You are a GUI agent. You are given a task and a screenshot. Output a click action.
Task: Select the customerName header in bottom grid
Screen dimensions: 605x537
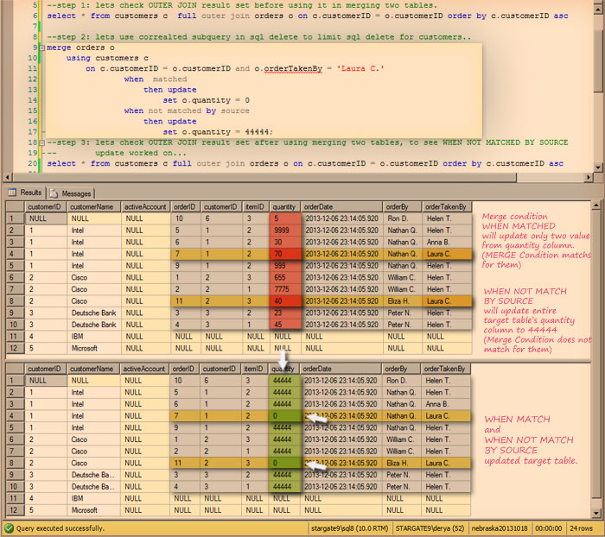pyautogui.click(x=92, y=368)
